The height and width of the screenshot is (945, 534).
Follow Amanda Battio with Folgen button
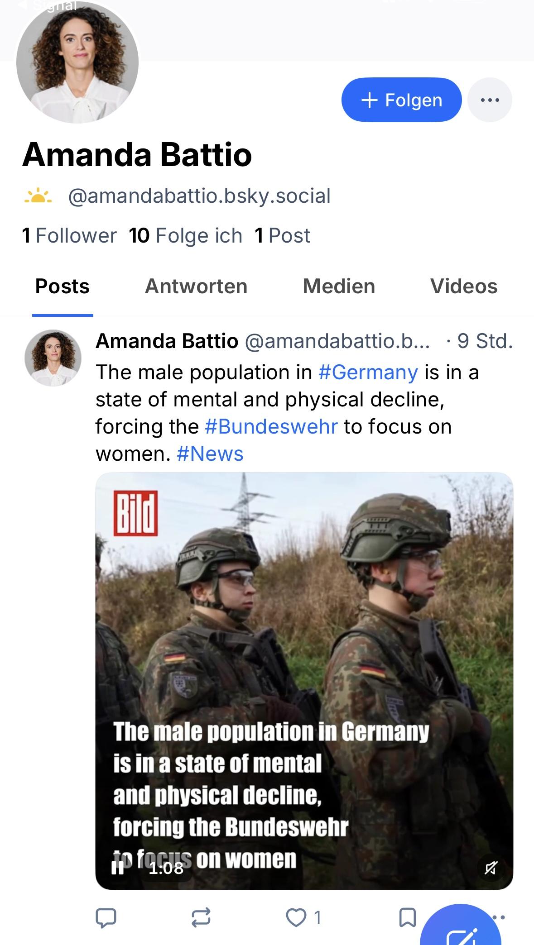401,100
